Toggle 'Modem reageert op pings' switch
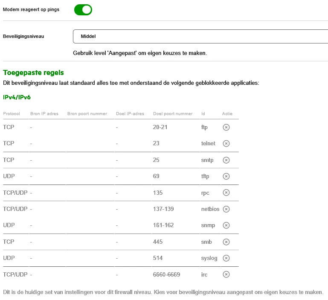The image size is (328, 300). coord(83,9)
